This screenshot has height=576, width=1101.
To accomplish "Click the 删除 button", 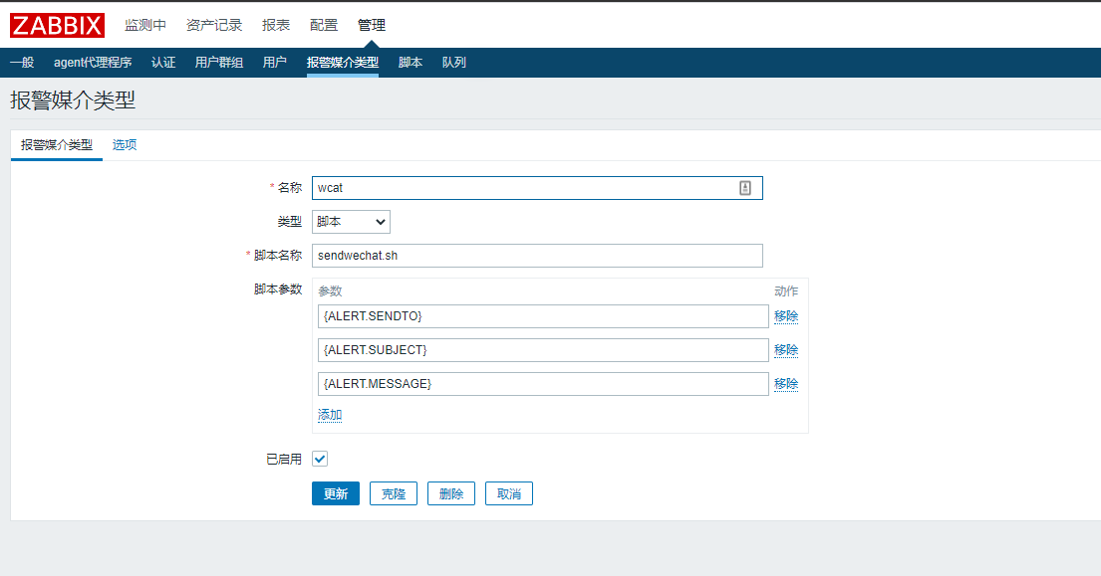I will (450, 494).
